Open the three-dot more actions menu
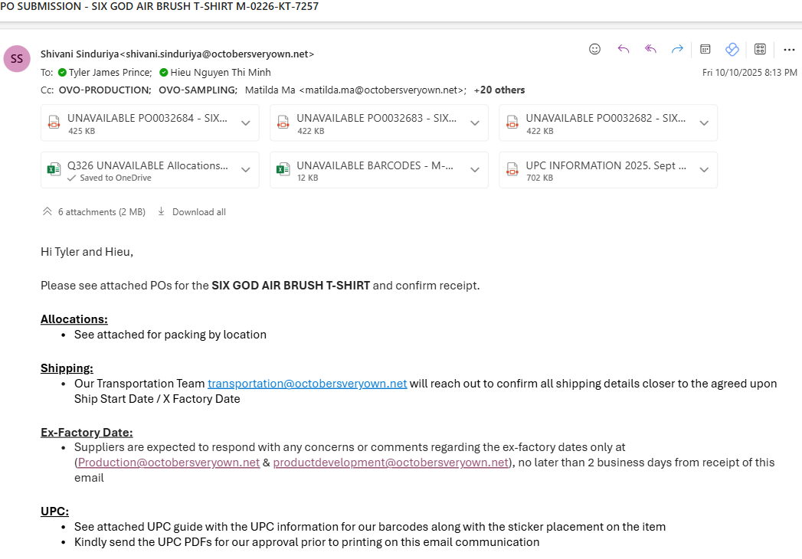The height and width of the screenshot is (559, 802). 789,49
